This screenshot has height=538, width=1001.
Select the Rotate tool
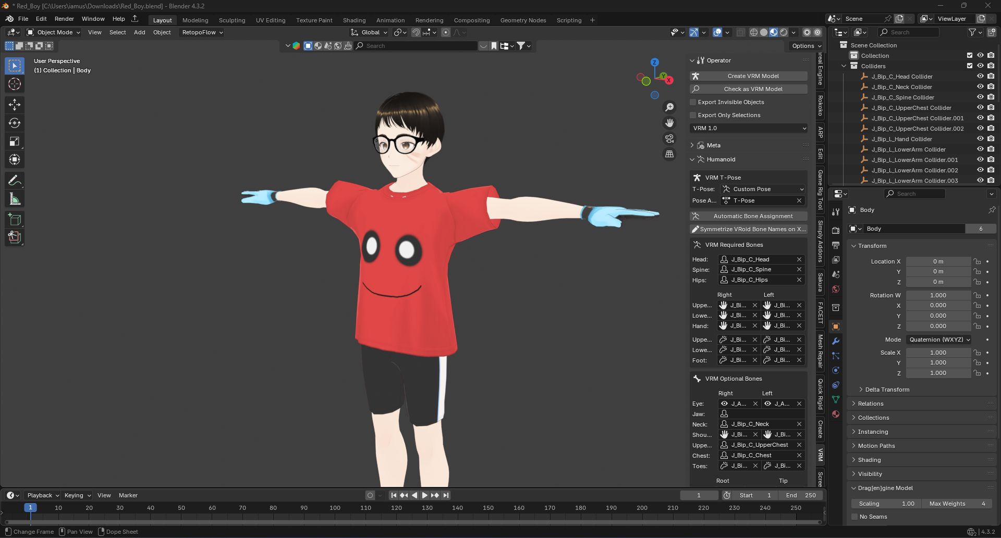pyautogui.click(x=14, y=123)
